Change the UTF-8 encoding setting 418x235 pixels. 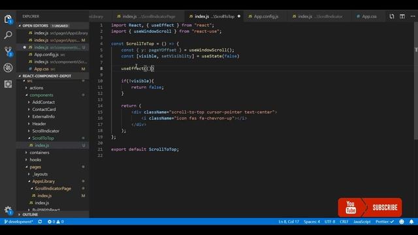(x=330, y=222)
